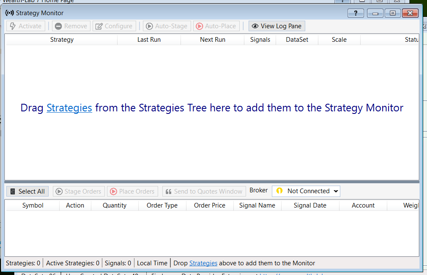Click 'Active Strategies: 0' status text
Viewport: 427px width, 275px height.
72,263
